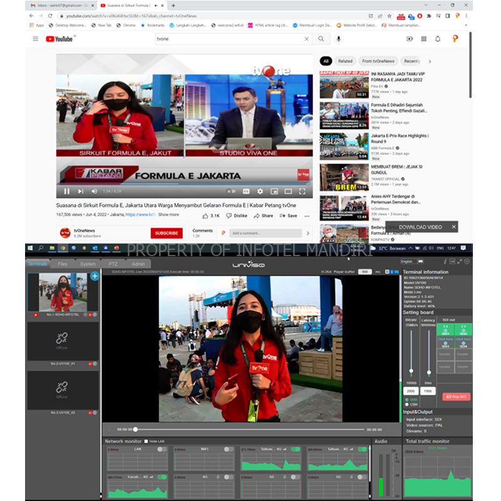Enter YouTube fullscreen mode
The height and width of the screenshot is (501, 501).
point(302,191)
